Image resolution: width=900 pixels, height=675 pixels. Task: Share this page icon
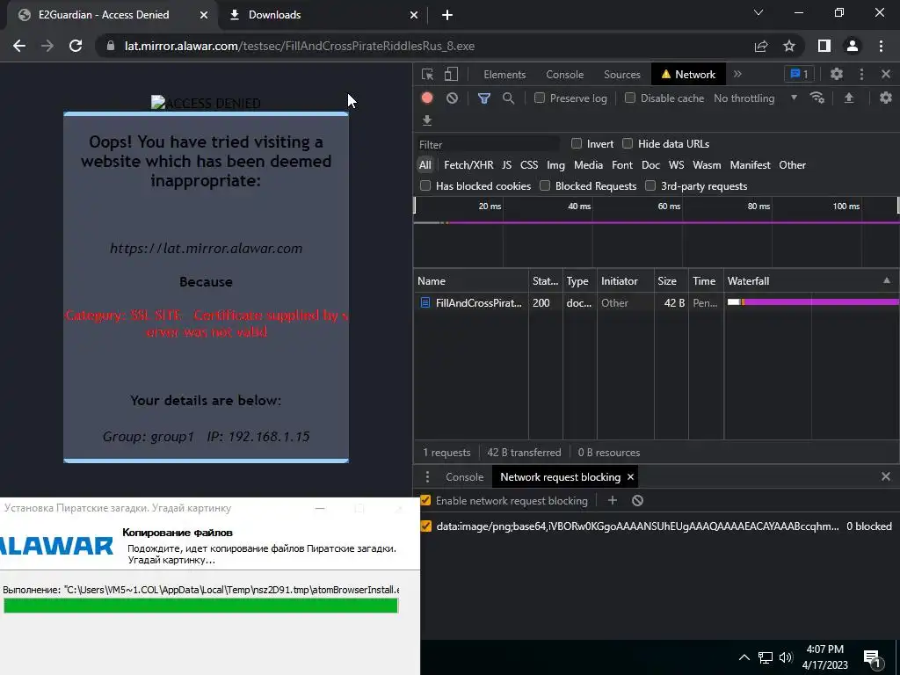pyautogui.click(x=761, y=46)
